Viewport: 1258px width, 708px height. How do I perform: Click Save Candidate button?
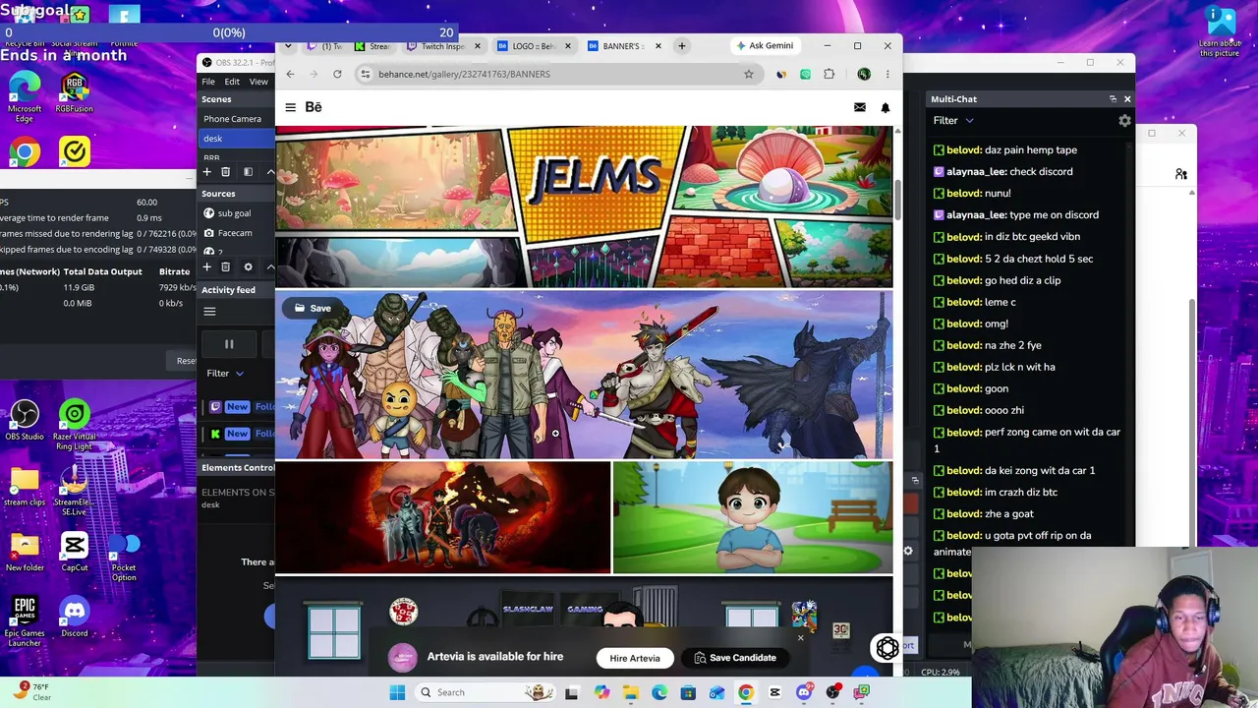735,658
